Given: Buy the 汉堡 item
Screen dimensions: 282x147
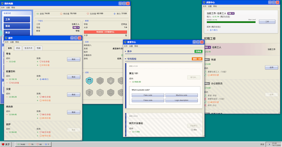Looking at the screenshot, I should coord(74,94).
